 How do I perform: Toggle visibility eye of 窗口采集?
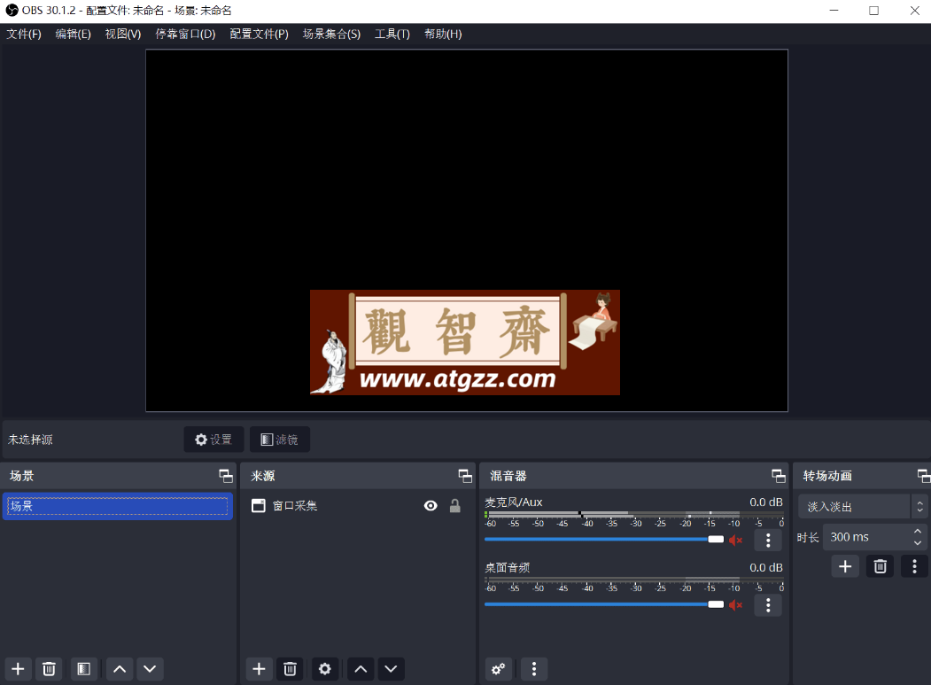click(431, 506)
